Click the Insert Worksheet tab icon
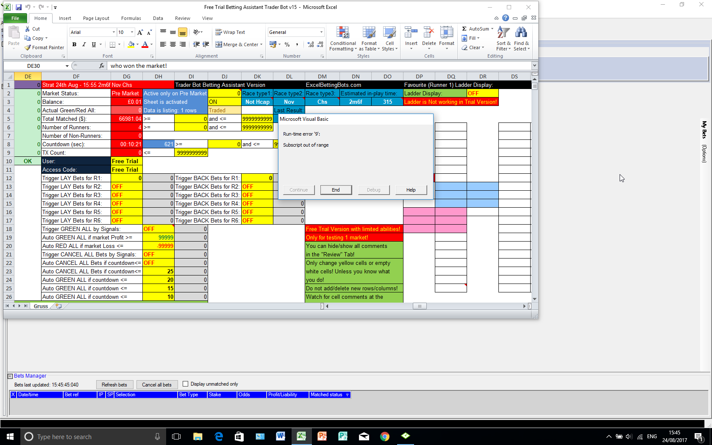Viewport: 712px width, 445px height. [x=58, y=306]
